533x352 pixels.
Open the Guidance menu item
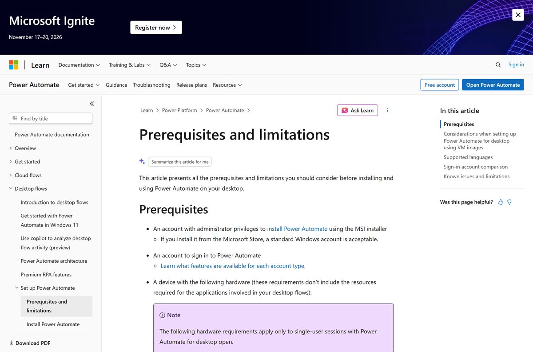pos(116,85)
